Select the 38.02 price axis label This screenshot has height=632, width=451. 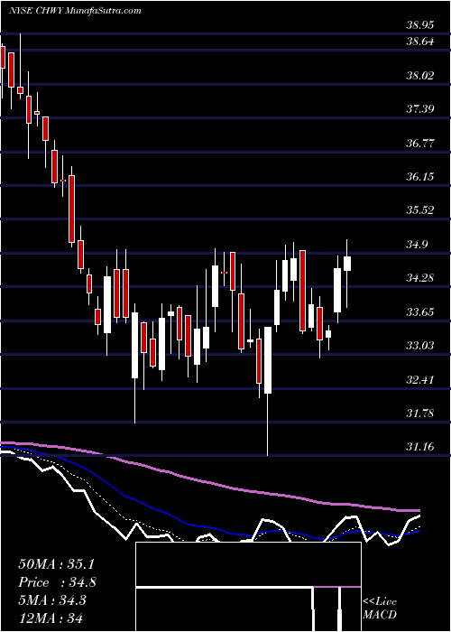pyautogui.click(x=420, y=75)
